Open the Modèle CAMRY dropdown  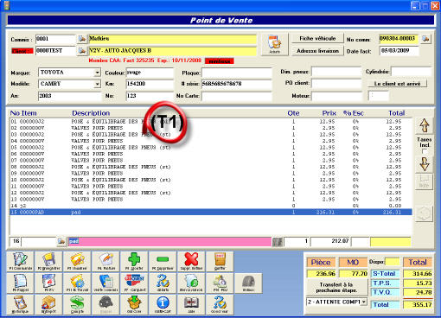point(98,84)
